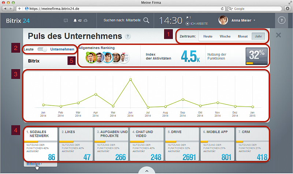This screenshot has height=174, width=293.
Task: Click the 32% Nutzung der Funktionen gauge
Action: tap(257, 56)
